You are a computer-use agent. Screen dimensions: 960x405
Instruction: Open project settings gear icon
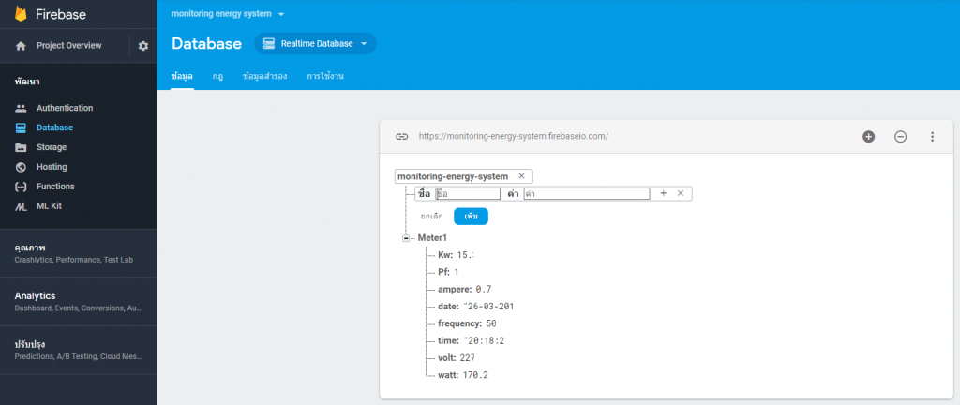[142, 46]
